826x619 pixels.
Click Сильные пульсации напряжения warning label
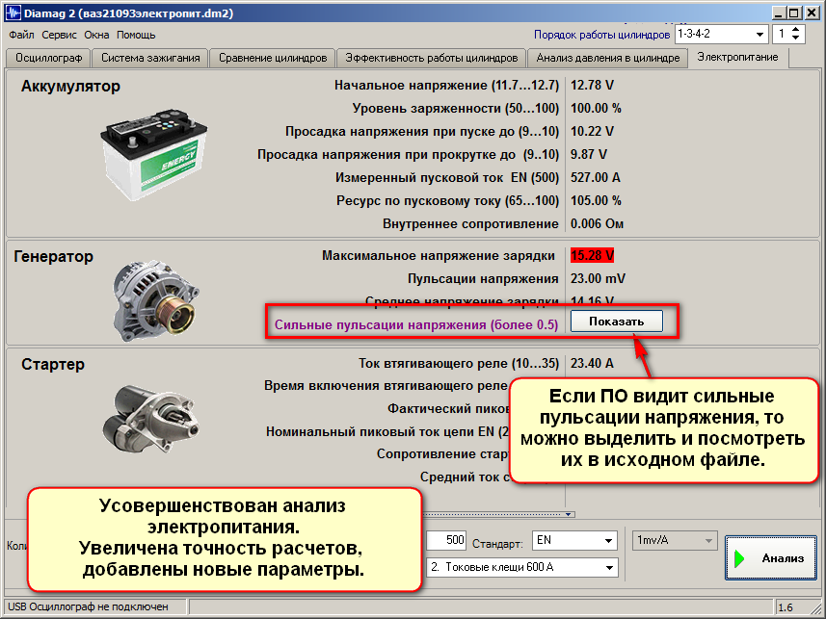tap(416, 325)
